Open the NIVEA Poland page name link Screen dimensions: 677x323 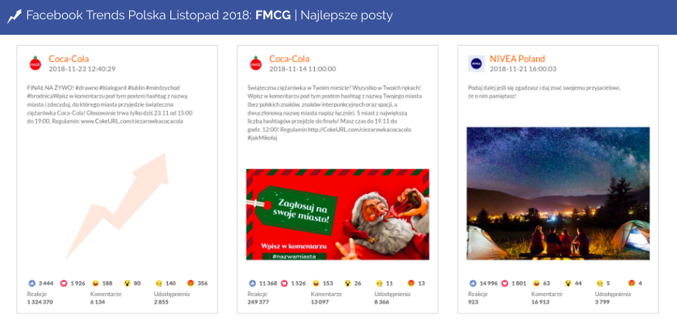[x=517, y=59]
